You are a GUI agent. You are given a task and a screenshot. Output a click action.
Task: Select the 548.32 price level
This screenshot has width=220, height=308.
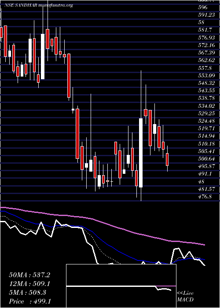pyautogui.click(x=206, y=83)
